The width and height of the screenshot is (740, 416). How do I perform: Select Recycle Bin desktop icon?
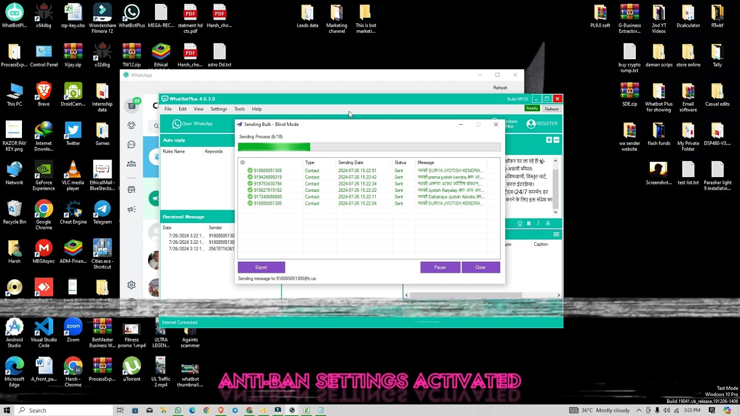[x=14, y=212]
